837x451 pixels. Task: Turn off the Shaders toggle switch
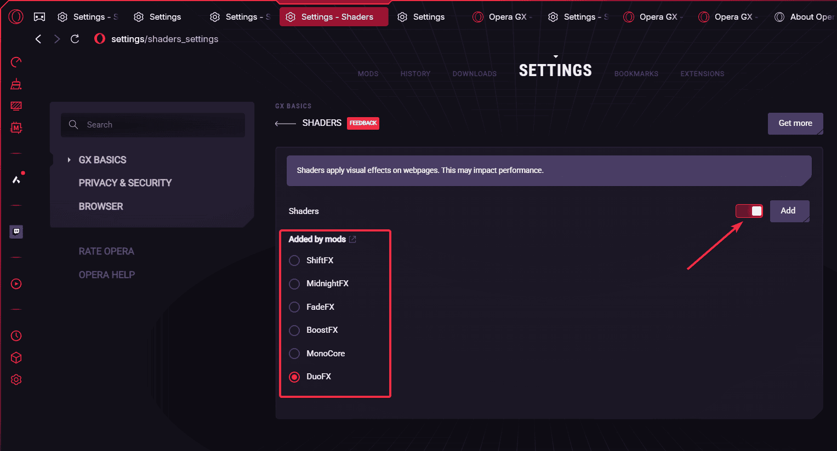click(x=749, y=211)
